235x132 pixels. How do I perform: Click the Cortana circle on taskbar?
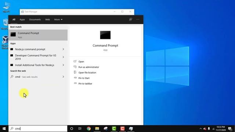pos(72,129)
